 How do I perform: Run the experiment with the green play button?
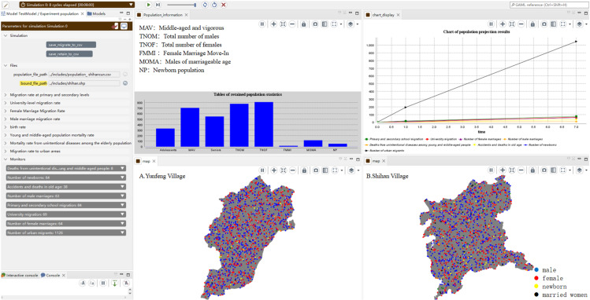[x=148, y=5]
